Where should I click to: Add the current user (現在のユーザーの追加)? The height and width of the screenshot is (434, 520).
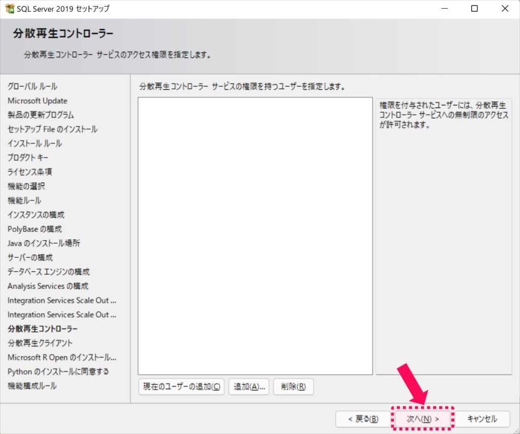coord(181,387)
